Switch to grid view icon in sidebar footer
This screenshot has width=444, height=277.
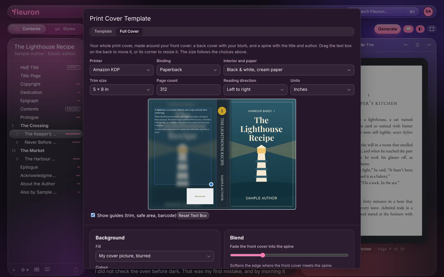click(x=37, y=270)
